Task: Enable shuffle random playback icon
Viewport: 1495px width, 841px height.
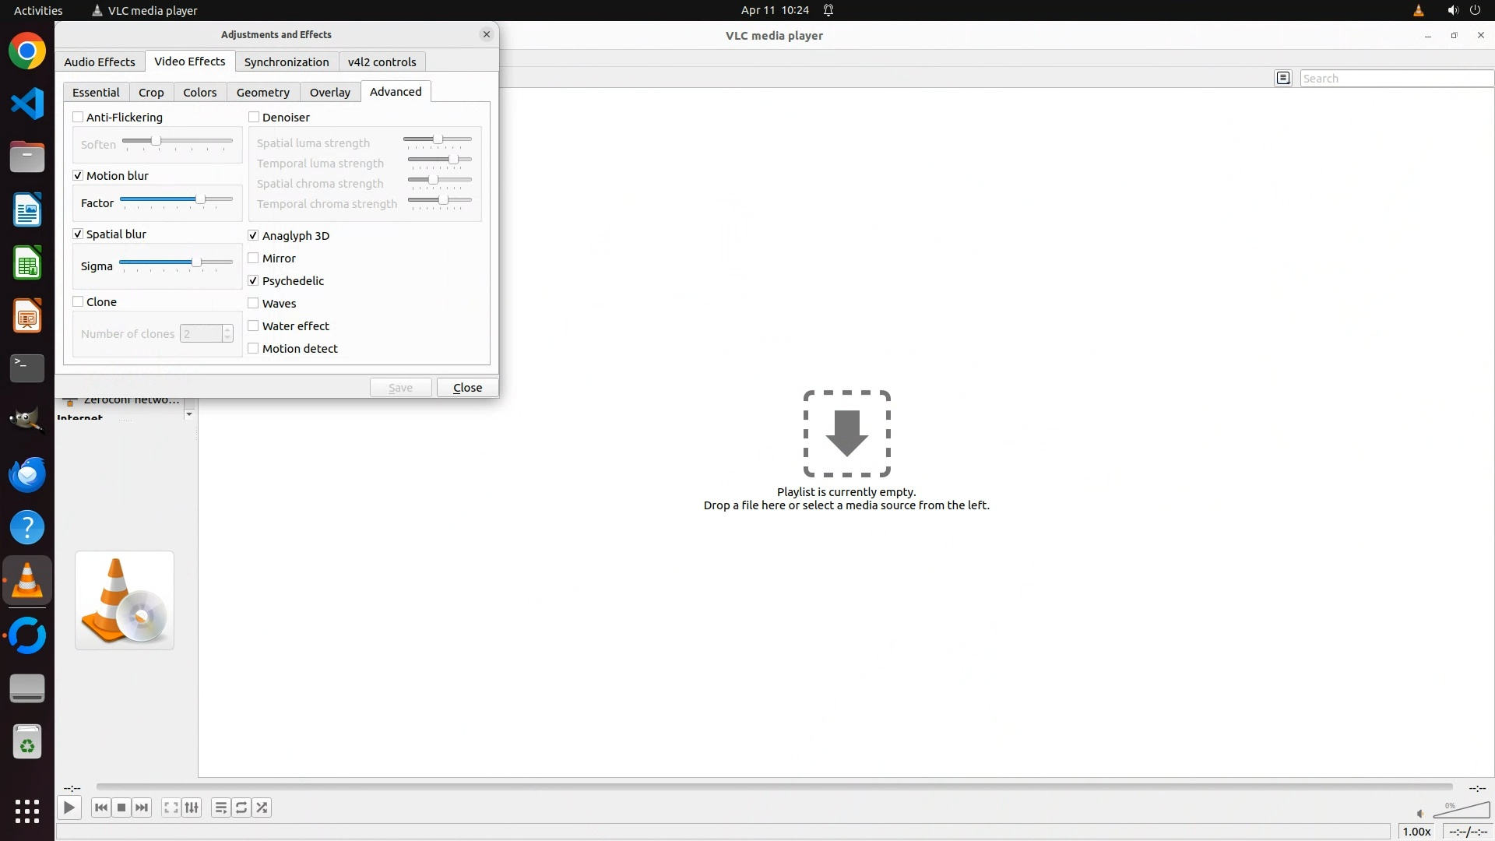Action: click(262, 808)
